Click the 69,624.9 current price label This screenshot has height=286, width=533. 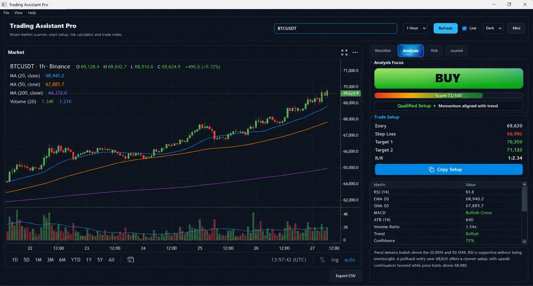pos(350,93)
